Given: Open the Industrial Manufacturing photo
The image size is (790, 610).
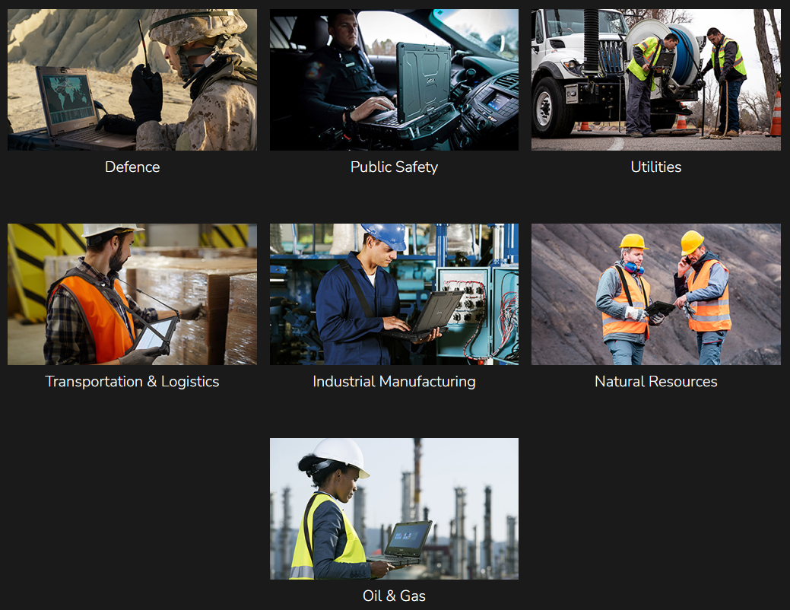Looking at the screenshot, I should [394, 294].
